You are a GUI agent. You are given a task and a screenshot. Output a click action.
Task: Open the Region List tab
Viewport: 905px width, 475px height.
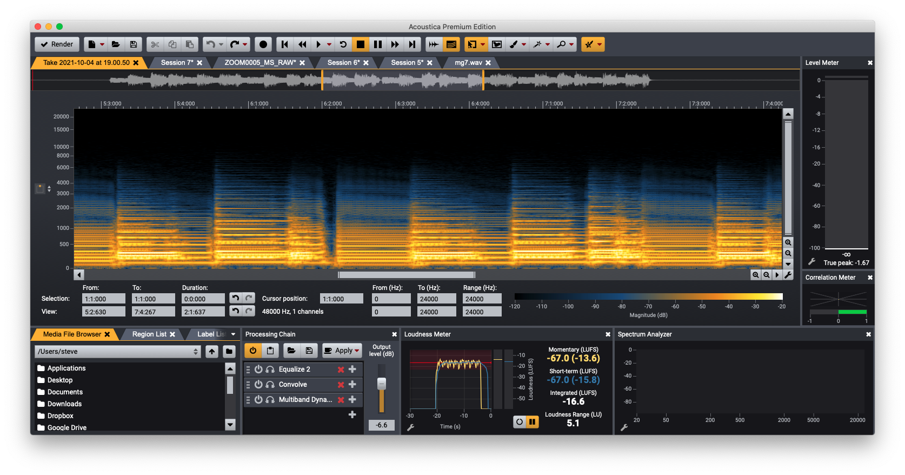[x=149, y=334]
